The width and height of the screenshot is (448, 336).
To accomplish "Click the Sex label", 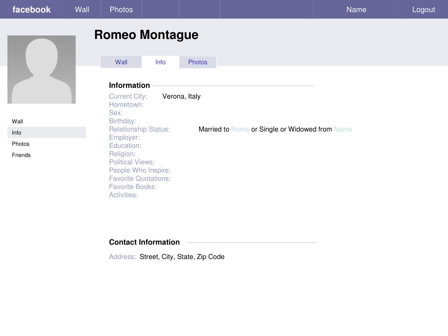I will click(x=115, y=113).
